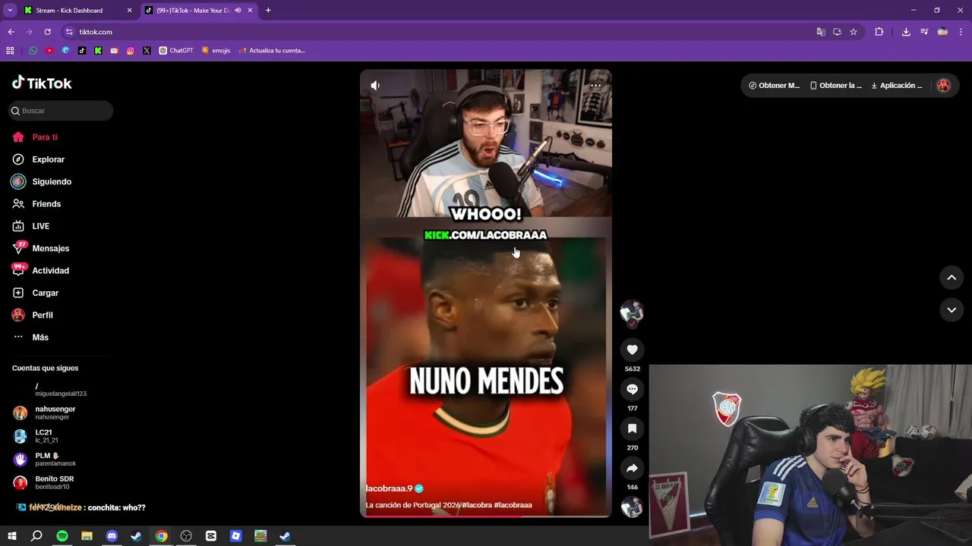Screen dimensions: 972x546
Task: Select the TikTok - Make Your Day tab
Action: click(193, 11)
